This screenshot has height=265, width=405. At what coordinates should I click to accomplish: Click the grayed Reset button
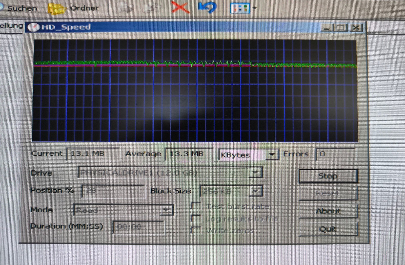[328, 193]
